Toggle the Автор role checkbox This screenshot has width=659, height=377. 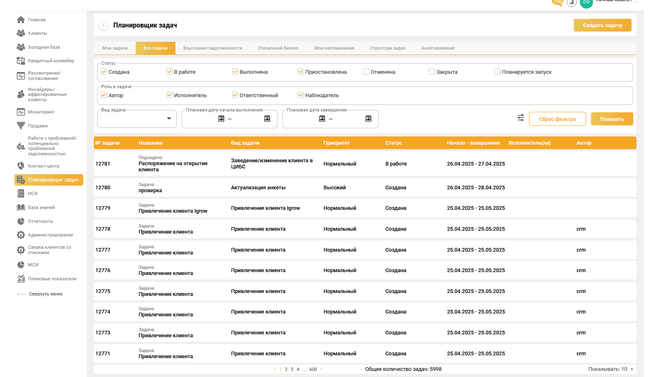coord(104,95)
